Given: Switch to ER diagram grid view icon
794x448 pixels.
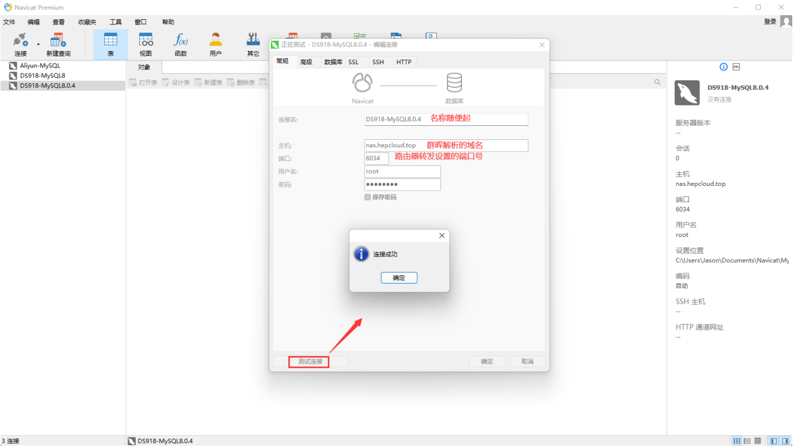Looking at the screenshot, I should pos(758,441).
